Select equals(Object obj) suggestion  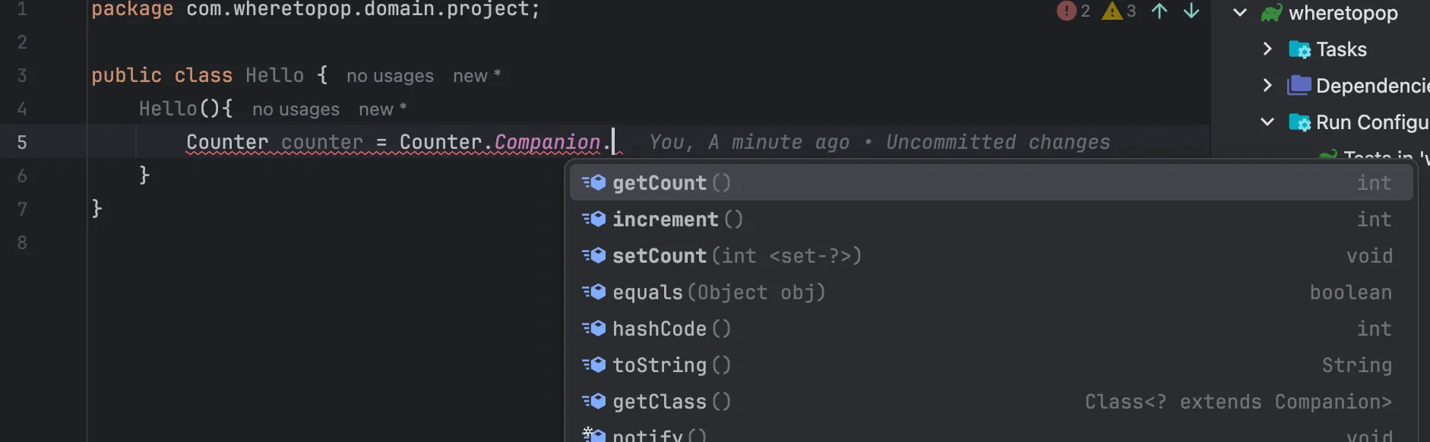(x=718, y=292)
